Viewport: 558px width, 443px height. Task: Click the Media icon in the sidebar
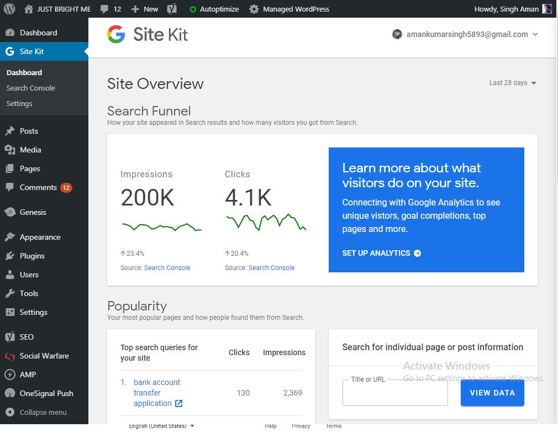tap(10, 150)
